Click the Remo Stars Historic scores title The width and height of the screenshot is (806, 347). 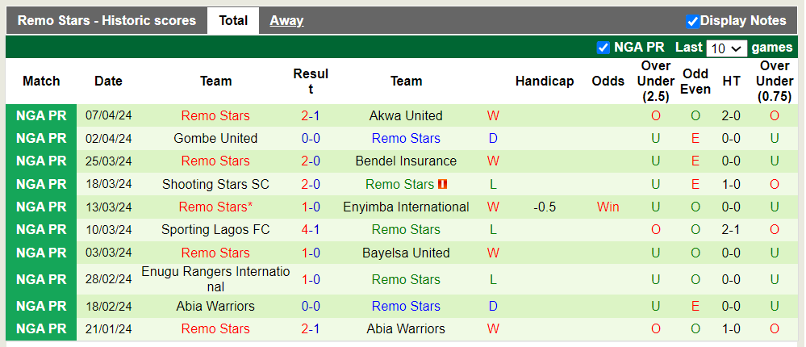coord(106,21)
